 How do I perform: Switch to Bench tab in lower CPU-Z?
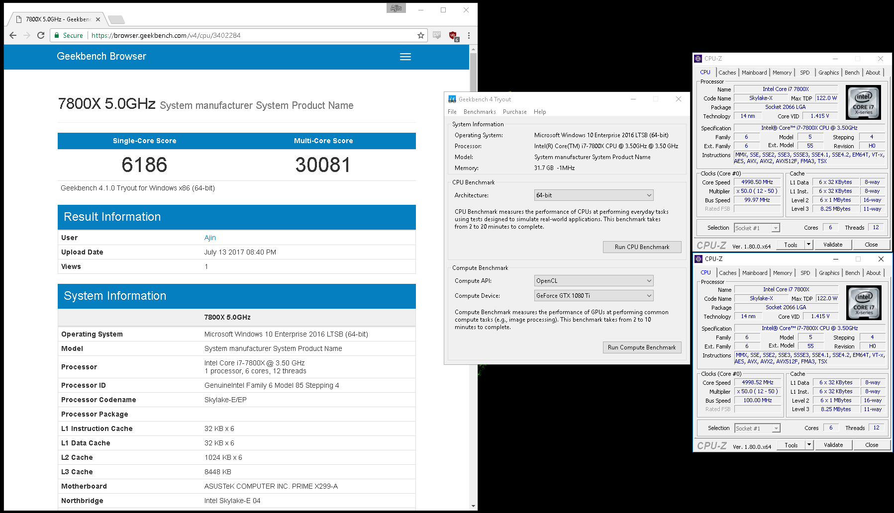[x=853, y=273]
